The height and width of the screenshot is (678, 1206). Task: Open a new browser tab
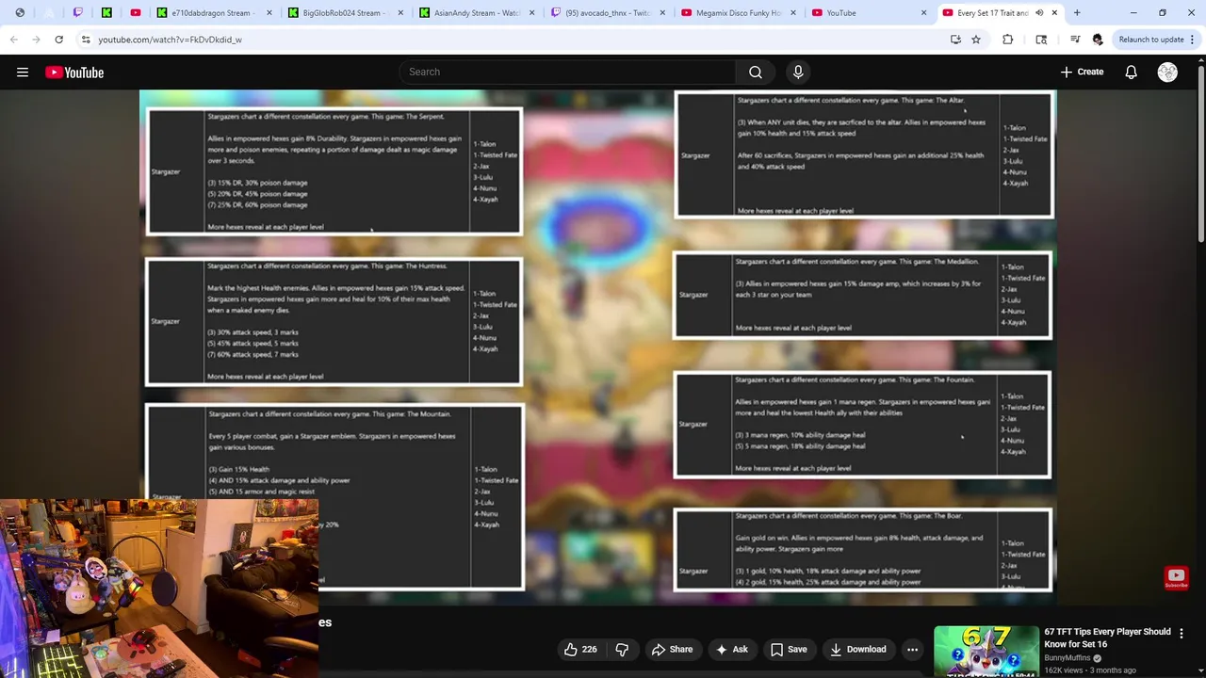[x=1077, y=13]
